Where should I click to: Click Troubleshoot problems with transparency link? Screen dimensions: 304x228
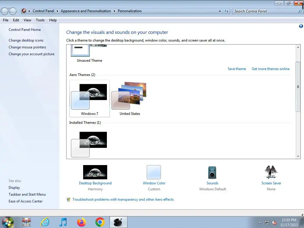(x=123, y=199)
